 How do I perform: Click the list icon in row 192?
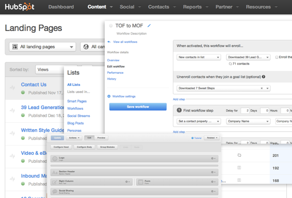coord(239,168)
